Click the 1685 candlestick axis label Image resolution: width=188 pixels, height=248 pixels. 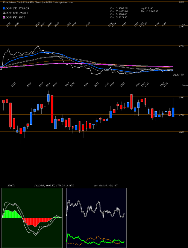tap(182, 132)
